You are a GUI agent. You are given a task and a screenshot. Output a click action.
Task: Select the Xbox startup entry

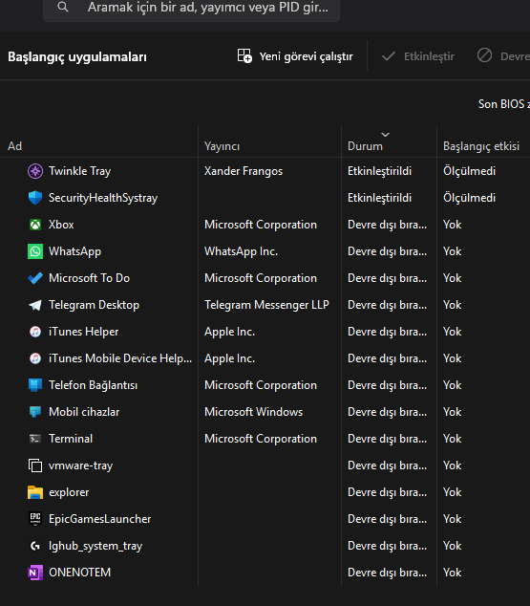tap(61, 225)
